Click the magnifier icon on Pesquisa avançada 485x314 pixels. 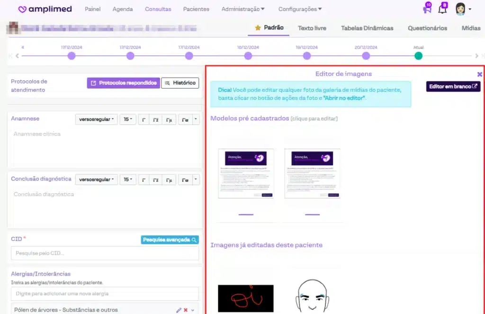coord(194,240)
